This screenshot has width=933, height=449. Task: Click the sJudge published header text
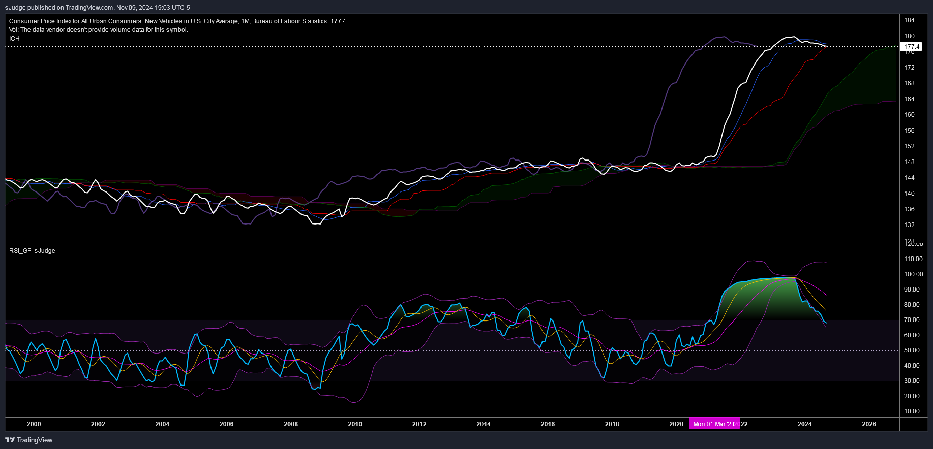98,8
